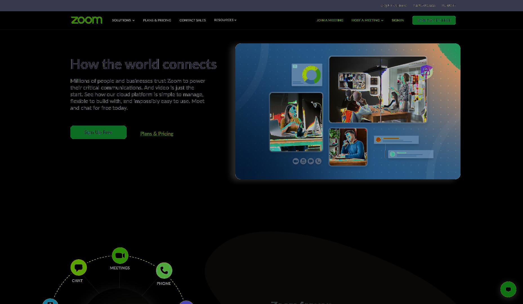
Task: Click the Support link in top bar
Action: click(x=449, y=6)
